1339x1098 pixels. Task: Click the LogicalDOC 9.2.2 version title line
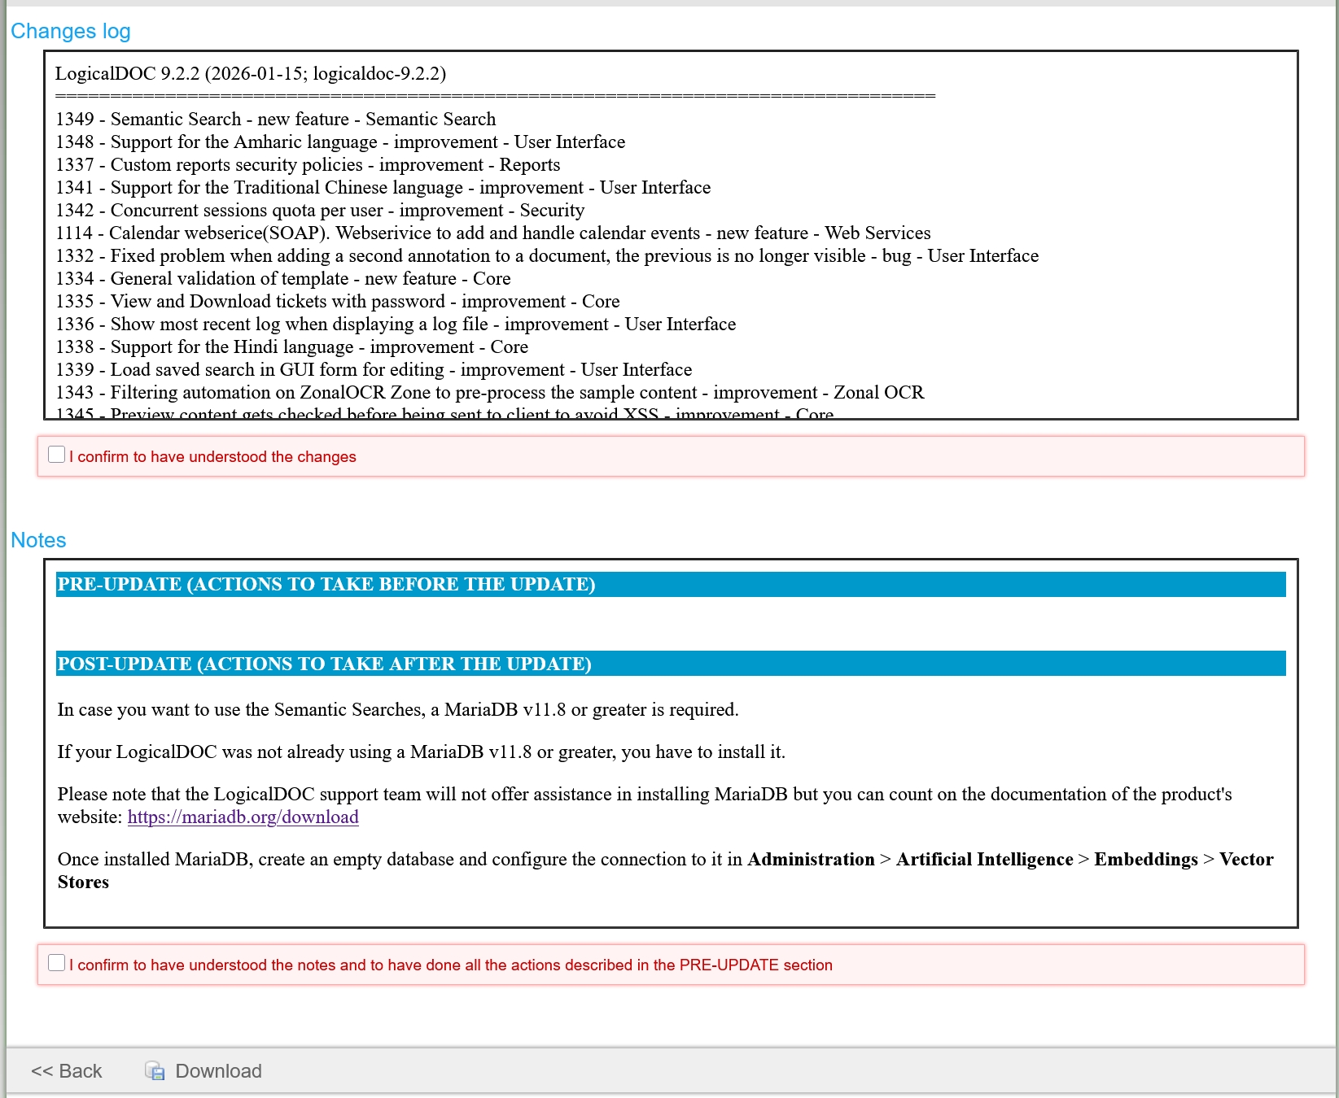click(x=250, y=74)
